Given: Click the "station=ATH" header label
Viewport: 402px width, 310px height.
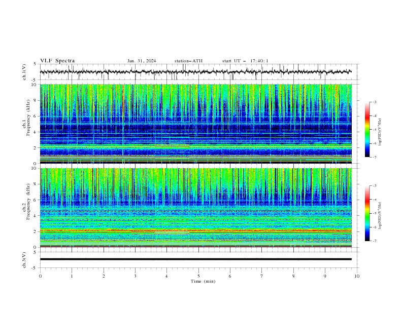Looking at the screenshot, I should point(188,61).
